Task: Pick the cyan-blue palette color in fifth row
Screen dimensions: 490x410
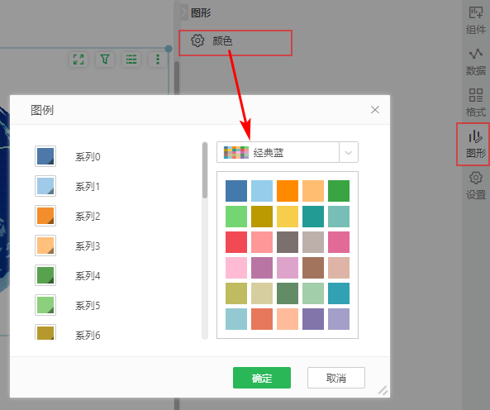Action: pyautogui.click(x=339, y=293)
